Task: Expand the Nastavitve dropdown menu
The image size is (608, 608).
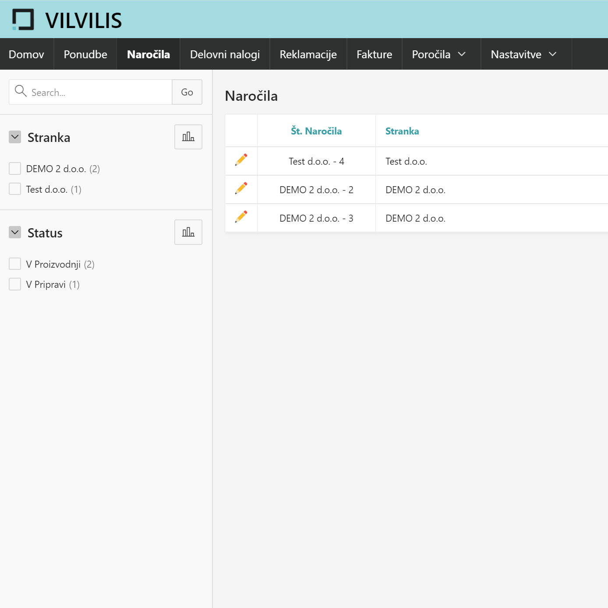Action: click(523, 54)
